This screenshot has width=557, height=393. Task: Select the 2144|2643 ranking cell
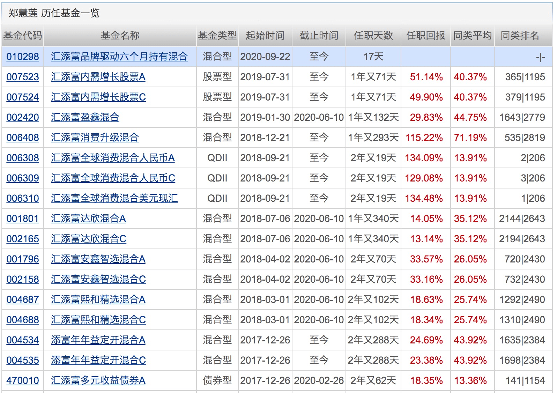pos(522,218)
